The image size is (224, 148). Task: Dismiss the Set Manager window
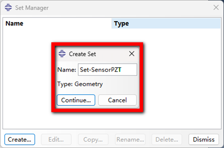pos(204,139)
